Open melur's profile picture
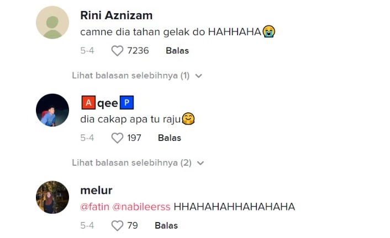Viewport: 390px width, 238px height. point(52,197)
